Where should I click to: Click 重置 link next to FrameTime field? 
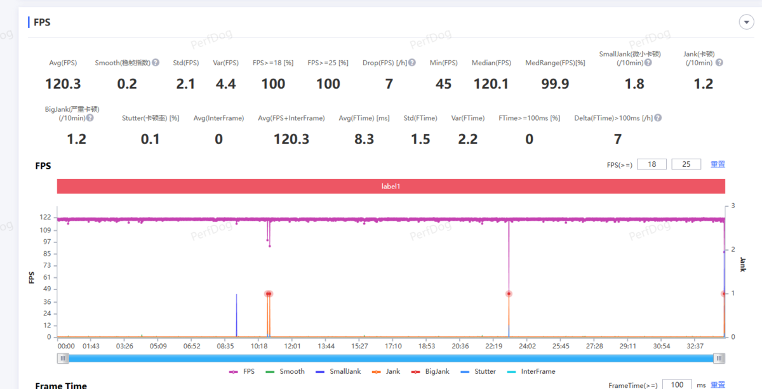[x=718, y=385]
